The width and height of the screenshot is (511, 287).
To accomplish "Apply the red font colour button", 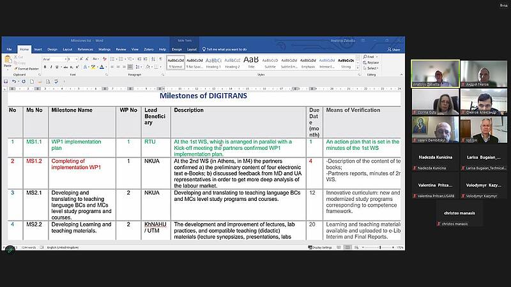I will pos(102,67).
